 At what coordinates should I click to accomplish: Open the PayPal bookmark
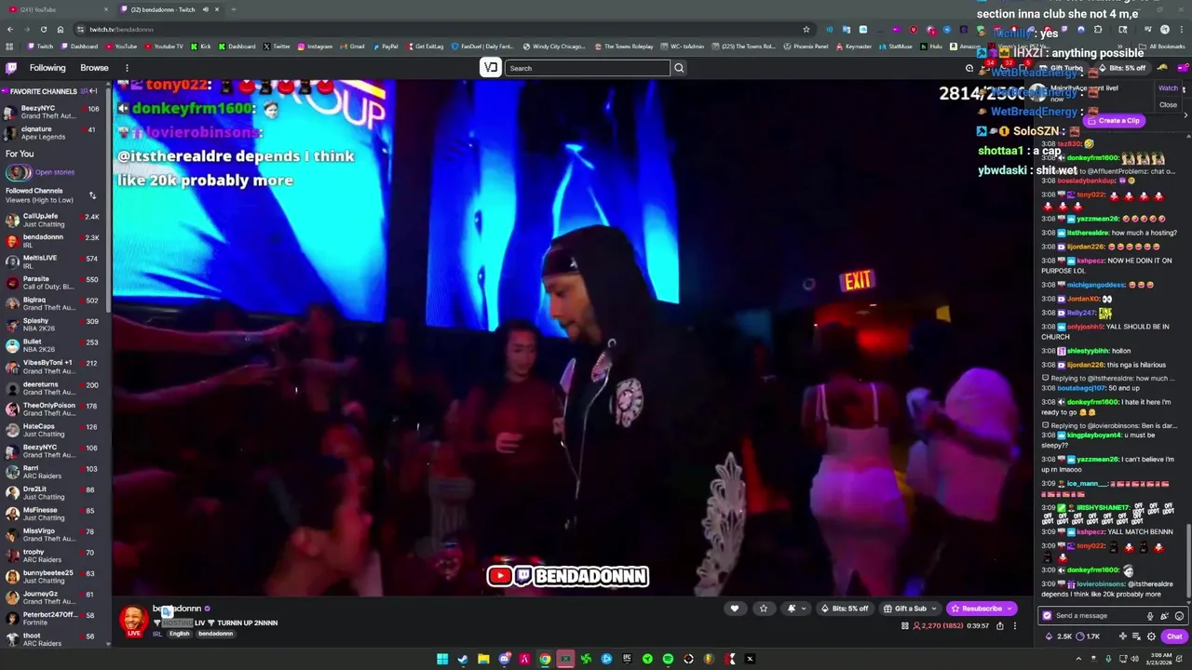tap(386, 47)
